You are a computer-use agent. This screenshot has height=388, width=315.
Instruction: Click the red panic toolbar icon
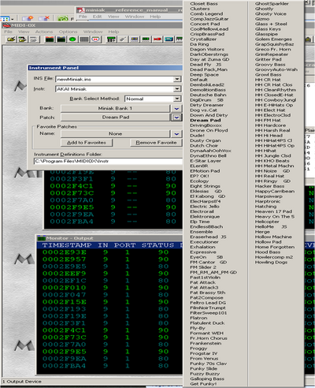157,39
